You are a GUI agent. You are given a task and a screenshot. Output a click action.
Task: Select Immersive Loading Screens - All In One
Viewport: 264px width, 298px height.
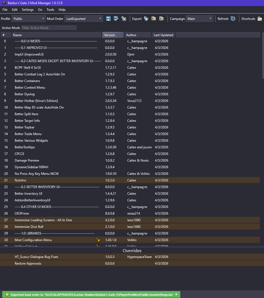130,220
